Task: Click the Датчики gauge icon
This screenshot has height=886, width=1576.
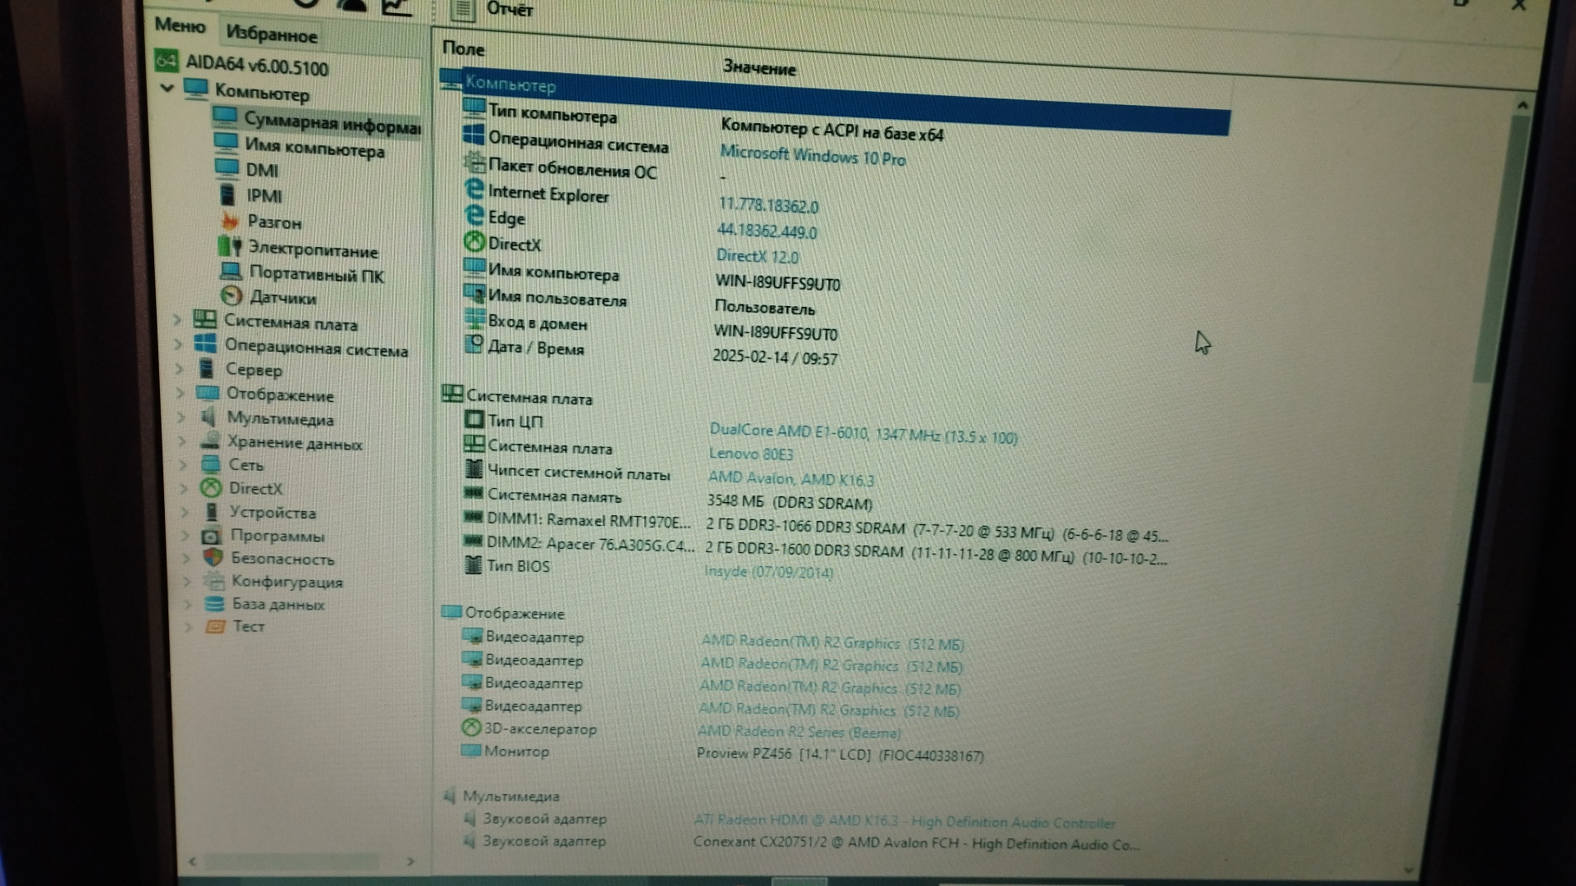Action: point(231,296)
